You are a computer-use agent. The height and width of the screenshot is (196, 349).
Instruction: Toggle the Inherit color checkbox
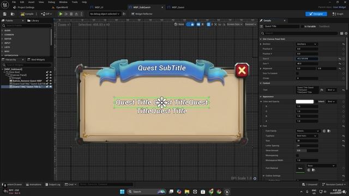tap(316, 102)
